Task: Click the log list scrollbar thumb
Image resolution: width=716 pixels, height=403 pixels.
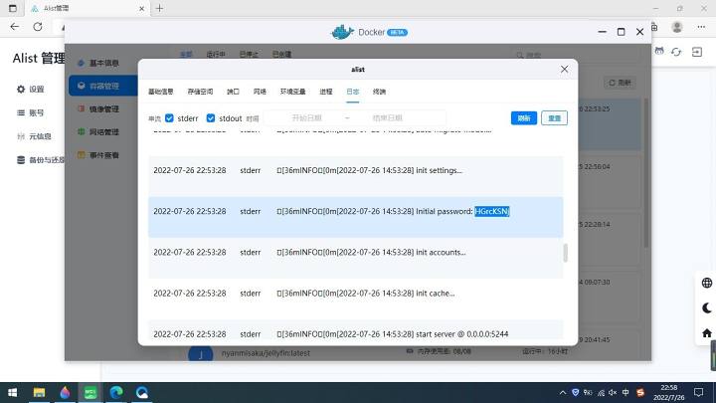Action: (x=565, y=253)
